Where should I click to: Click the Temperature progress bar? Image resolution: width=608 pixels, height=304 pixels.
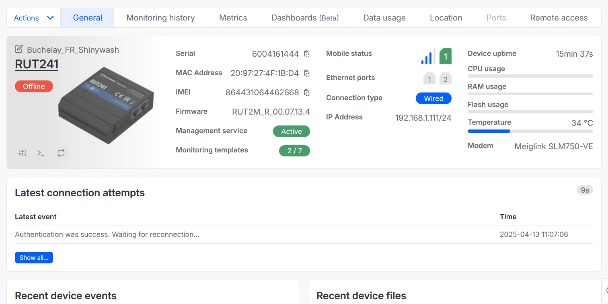[530, 131]
